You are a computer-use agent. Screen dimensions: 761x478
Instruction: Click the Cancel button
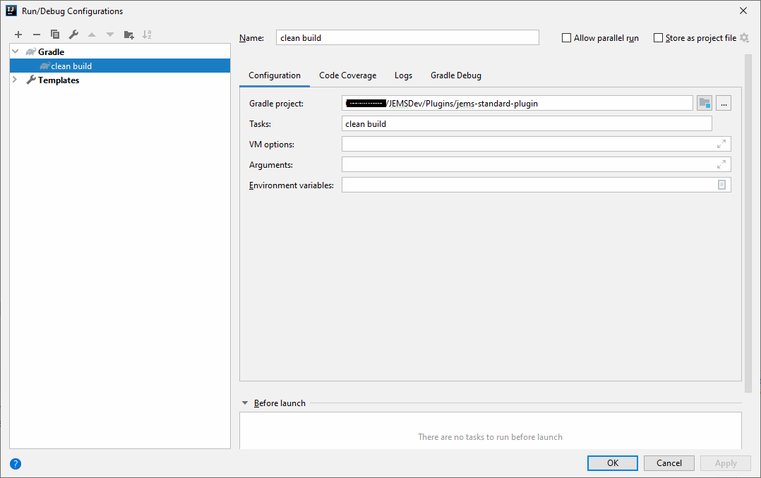click(x=669, y=463)
